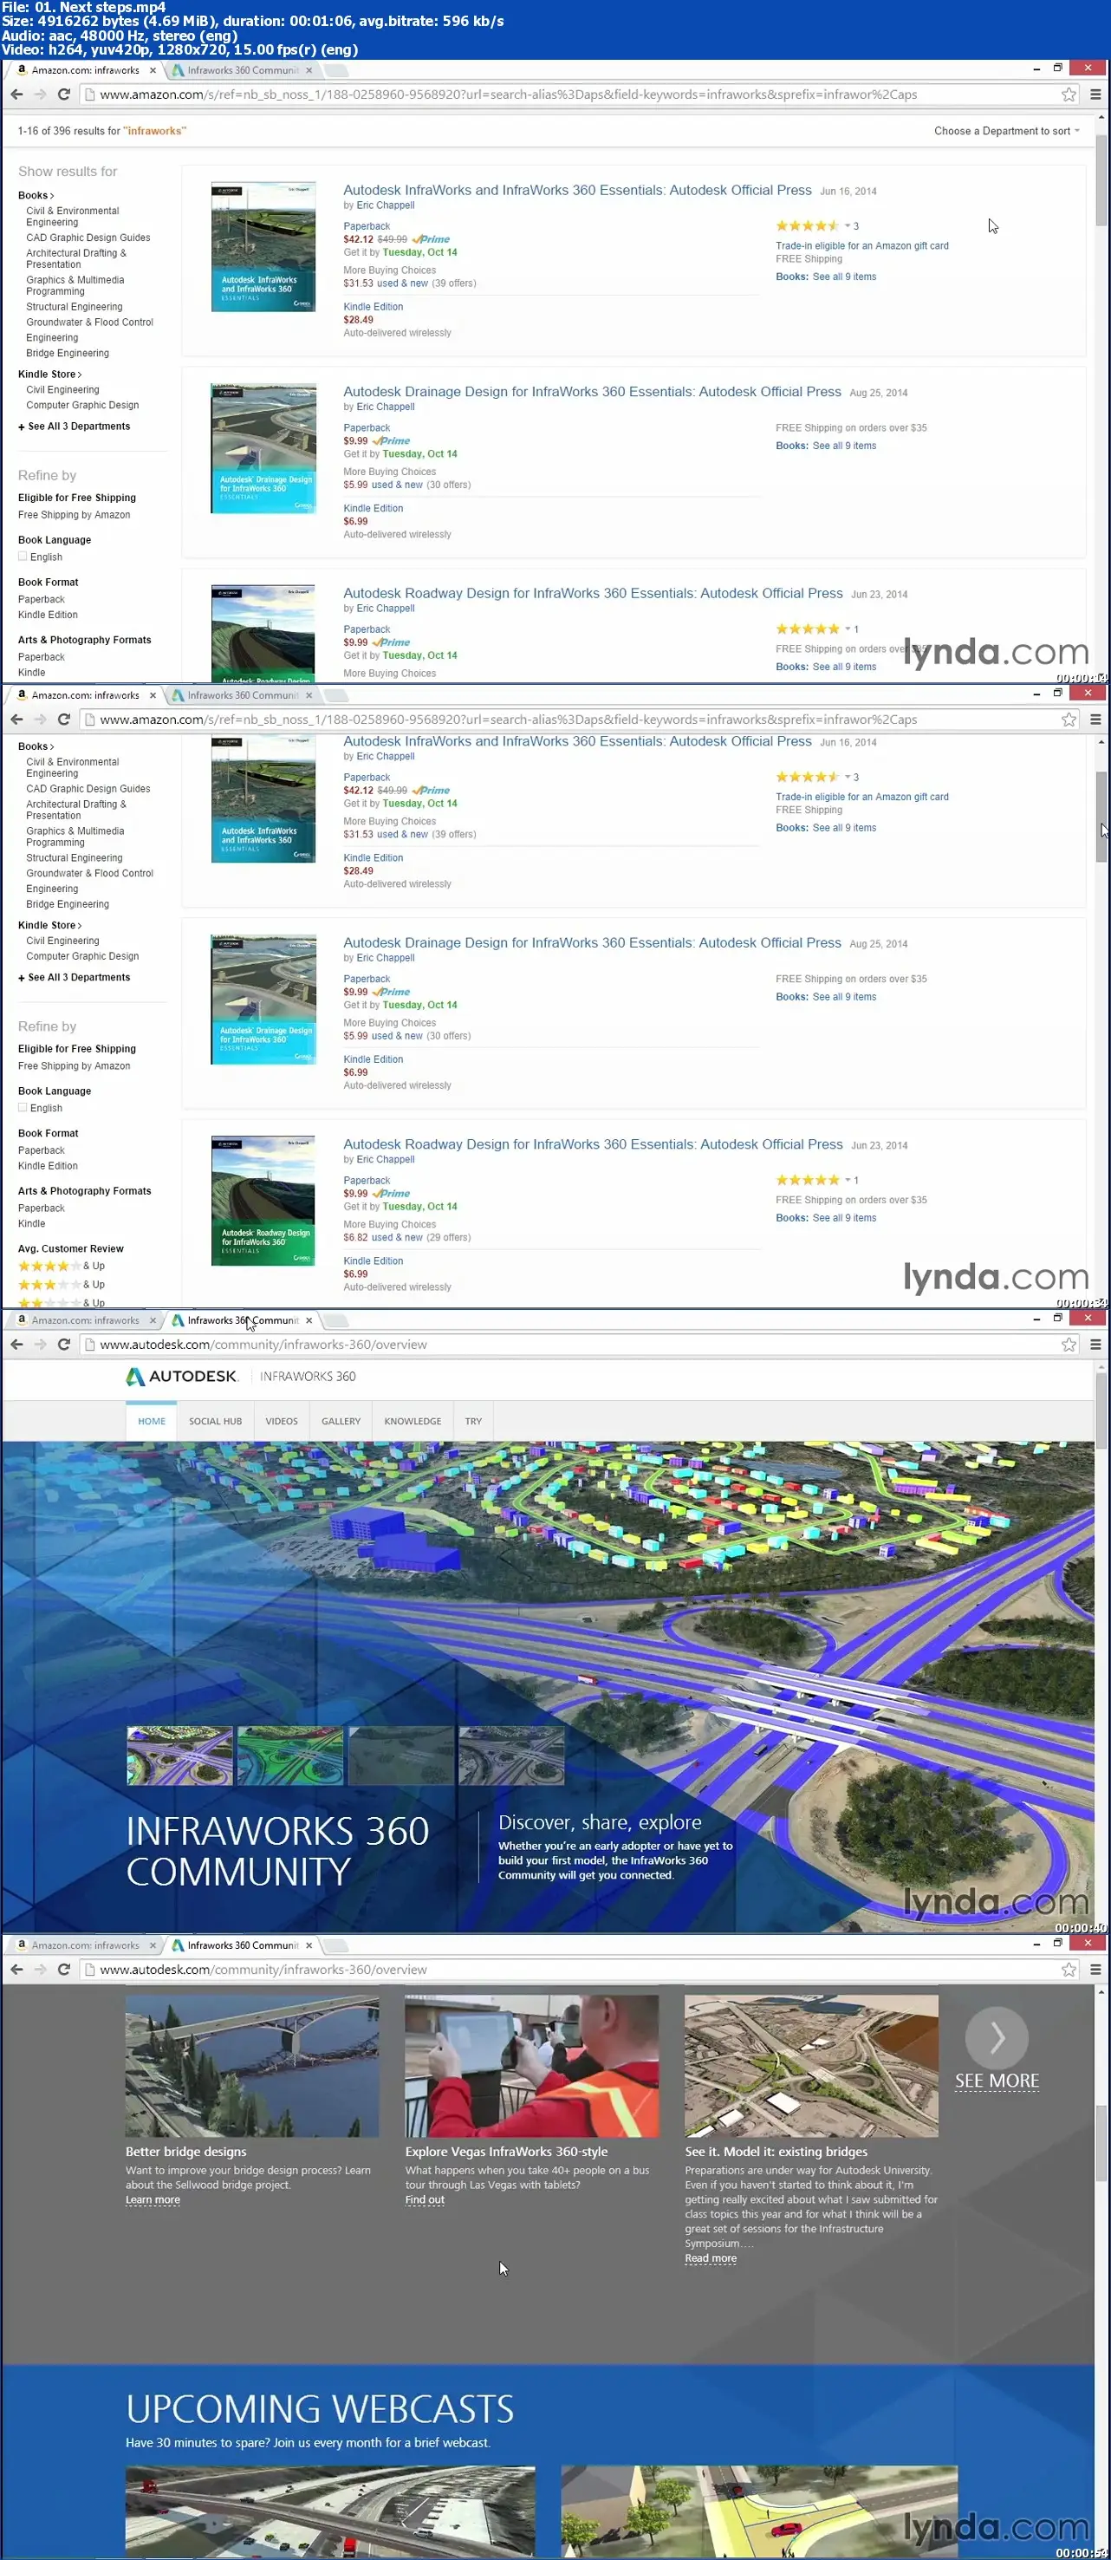Open Roadway Design book title in Avg. Customer Review frame

click(592, 1143)
